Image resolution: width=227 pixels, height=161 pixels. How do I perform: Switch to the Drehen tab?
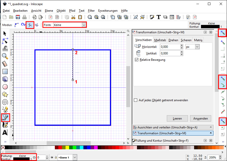click(173, 40)
